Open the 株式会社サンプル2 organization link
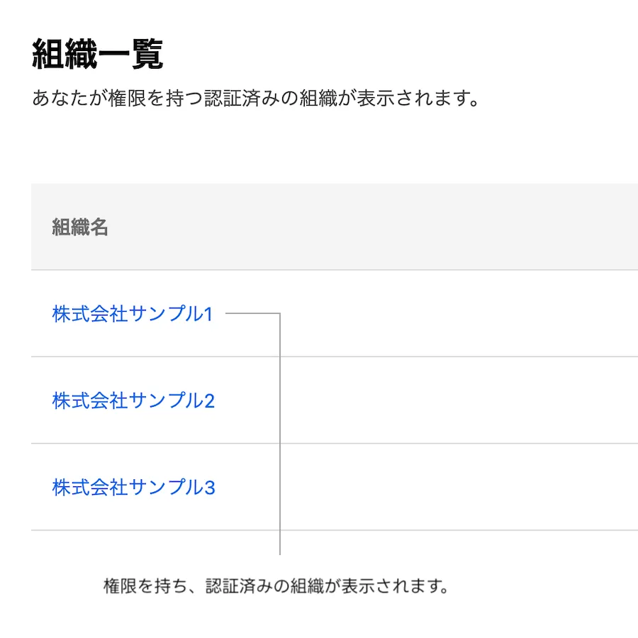The height and width of the screenshot is (638, 638). click(133, 401)
